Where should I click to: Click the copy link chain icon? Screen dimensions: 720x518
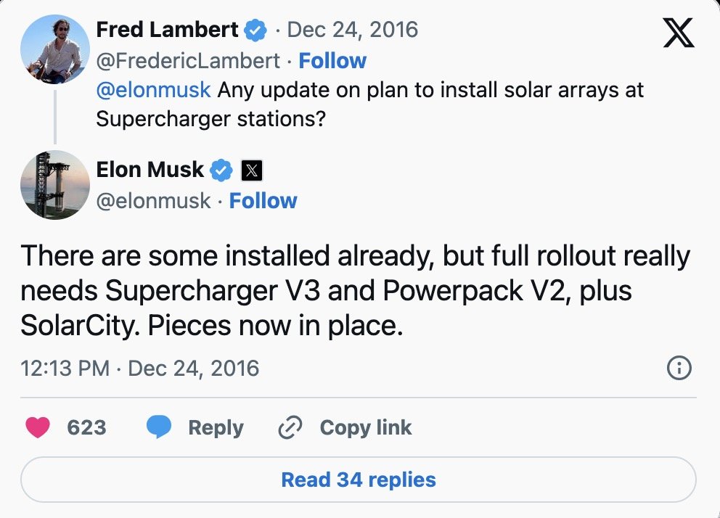click(290, 428)
